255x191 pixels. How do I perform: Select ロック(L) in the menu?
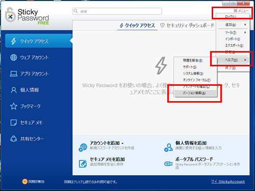click(x=234, y=17)
